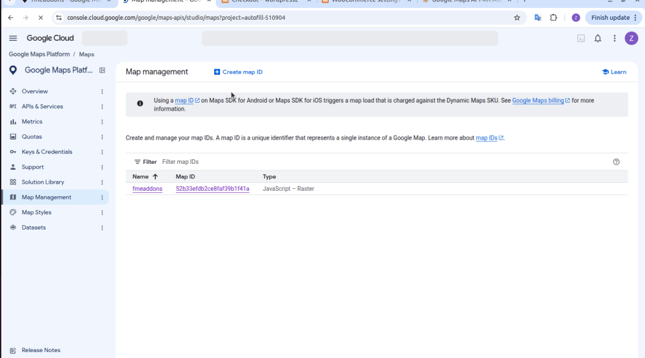Viewport: 645px width, 358px height.
Task: Click the JavaScript – Raster type cell
Action: 289,189
